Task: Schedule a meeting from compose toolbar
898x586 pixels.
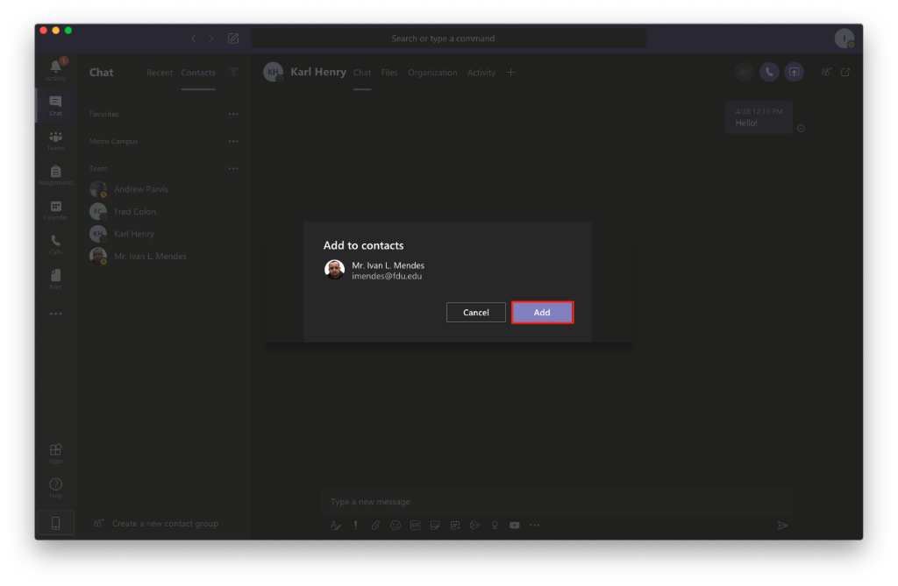Action: [455, 526]
